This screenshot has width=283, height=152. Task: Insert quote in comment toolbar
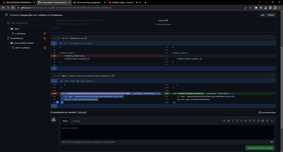point(237,121)
